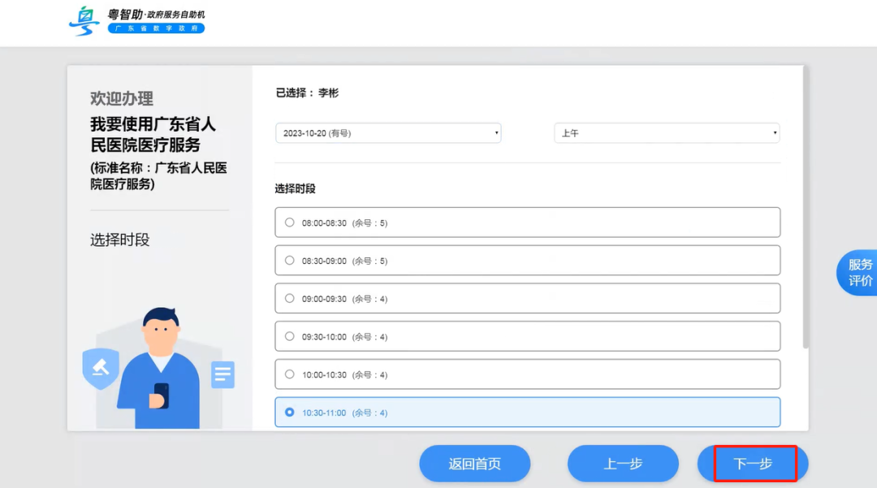Click the 选择时段 section heading
This screenshot has height=488, width=877.
tap(295, 188)
